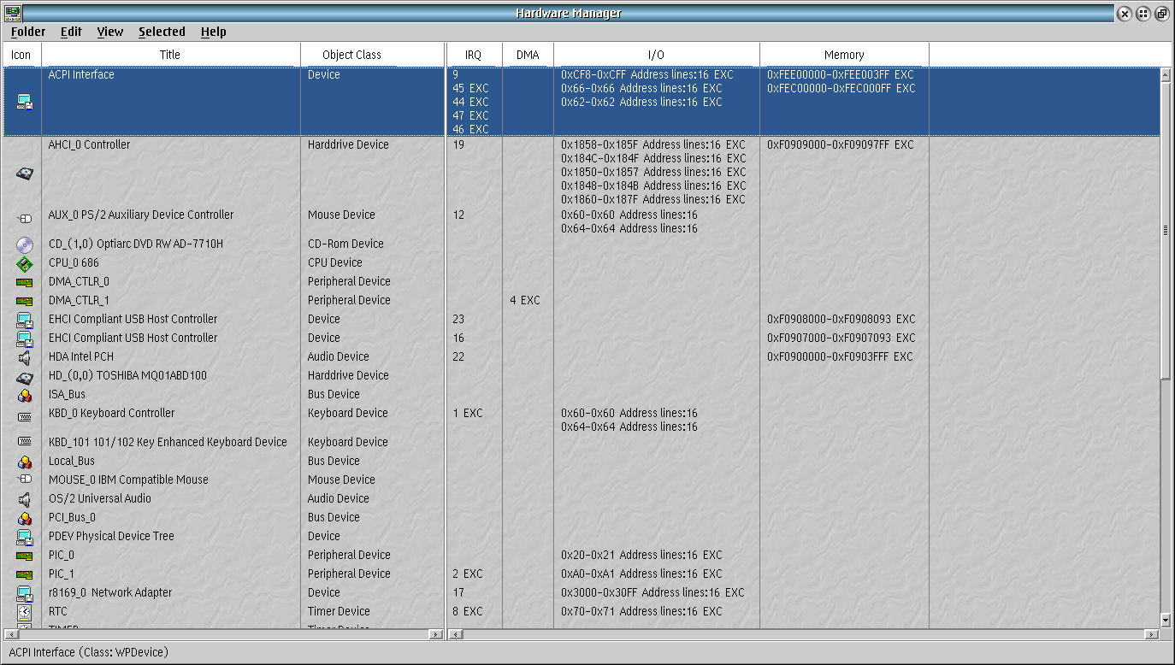Click the Icon column header

(x=21, y=55)
